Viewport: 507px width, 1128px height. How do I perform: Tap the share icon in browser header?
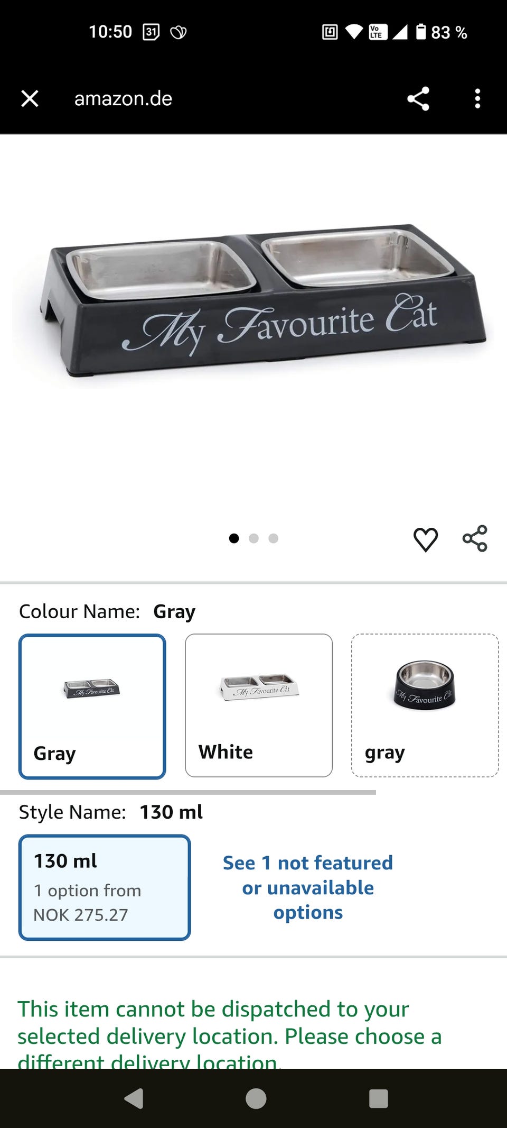coord(418,98)
